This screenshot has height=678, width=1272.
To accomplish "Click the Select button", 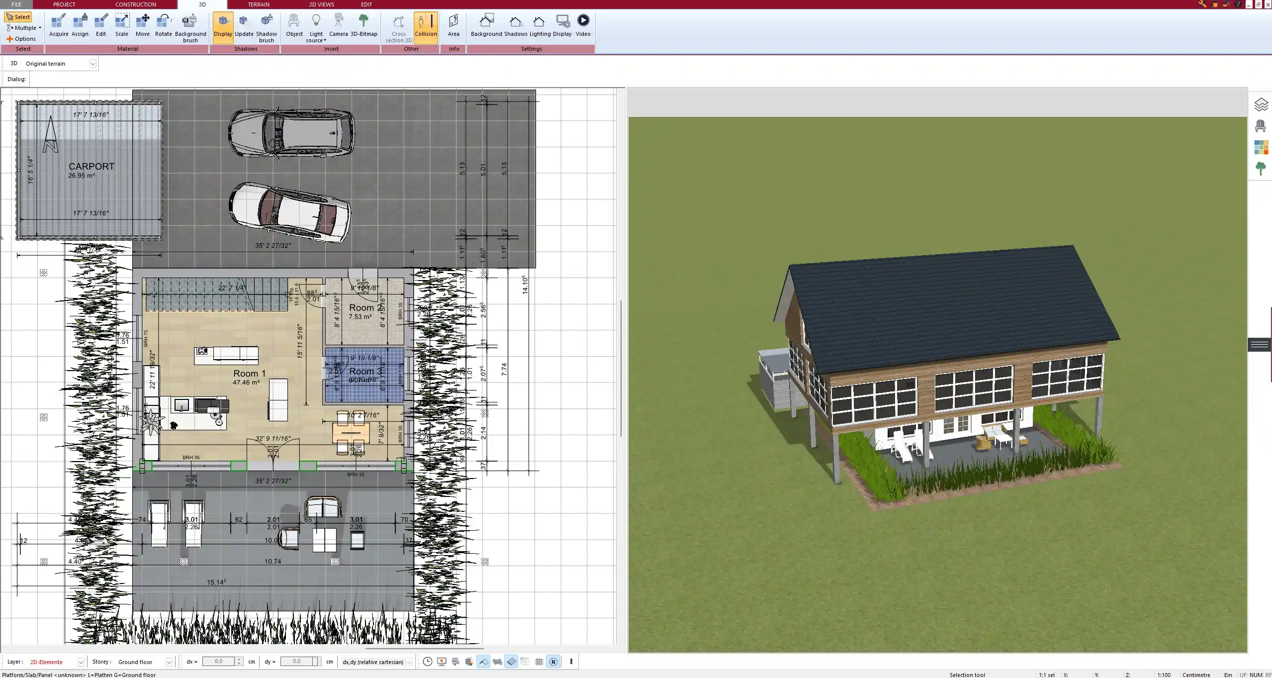I will pyautogui.click(x=18, y=17).
